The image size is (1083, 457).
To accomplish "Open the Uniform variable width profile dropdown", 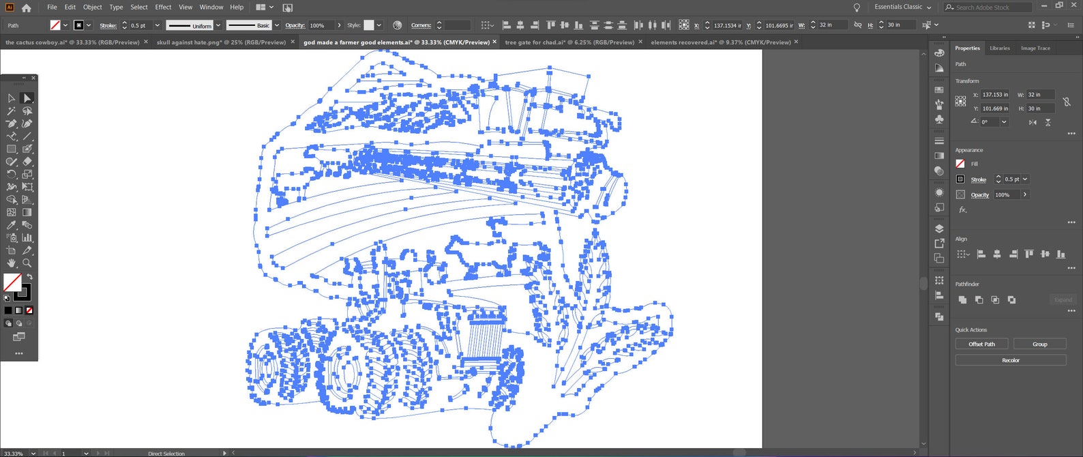I will click(218, 25).
